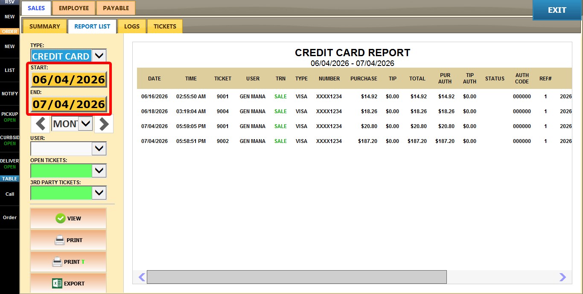Click date 06/16/2026 cell
The width and height of the screenshot is (583, 294).
tap(154, 97)
